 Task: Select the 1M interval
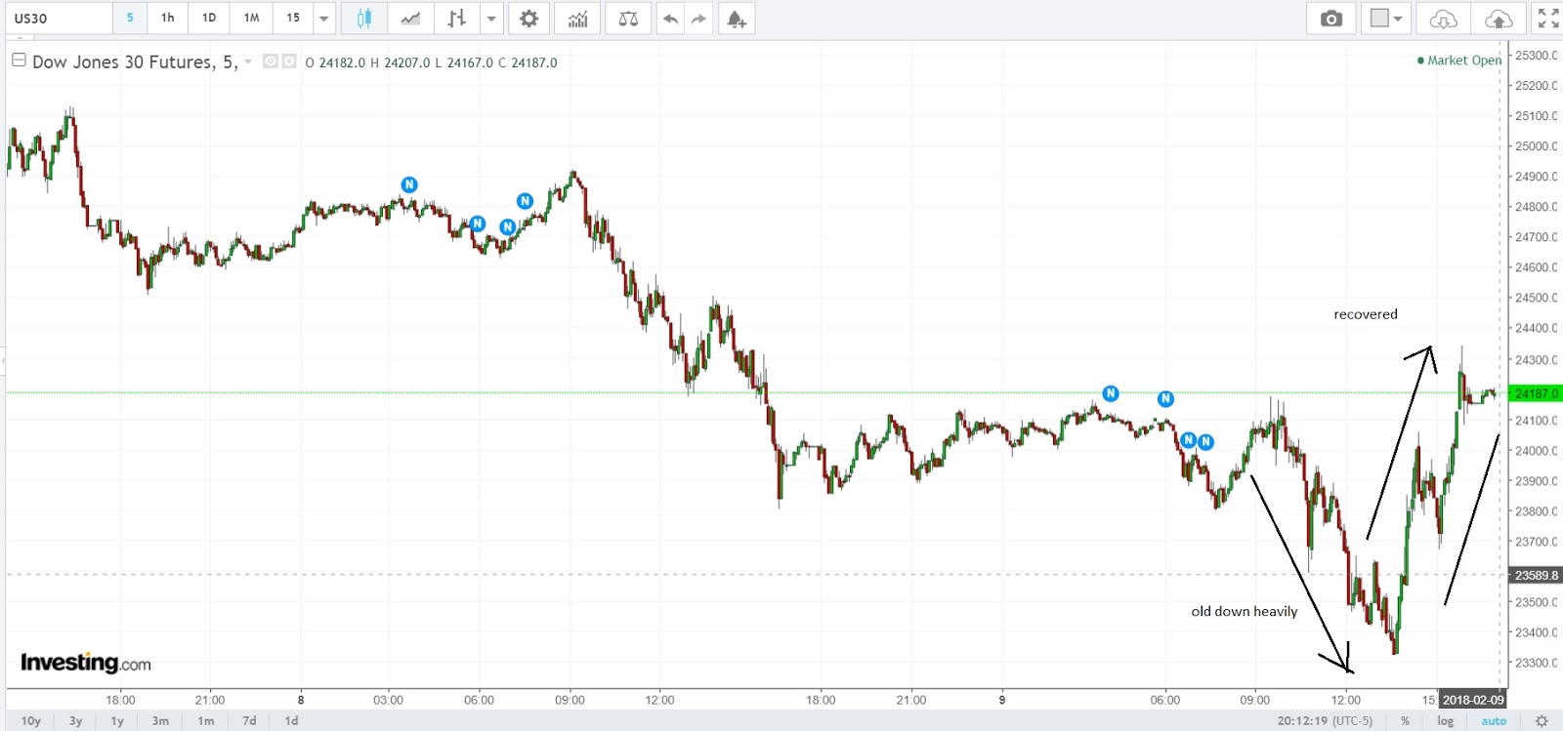coord(252,19)
